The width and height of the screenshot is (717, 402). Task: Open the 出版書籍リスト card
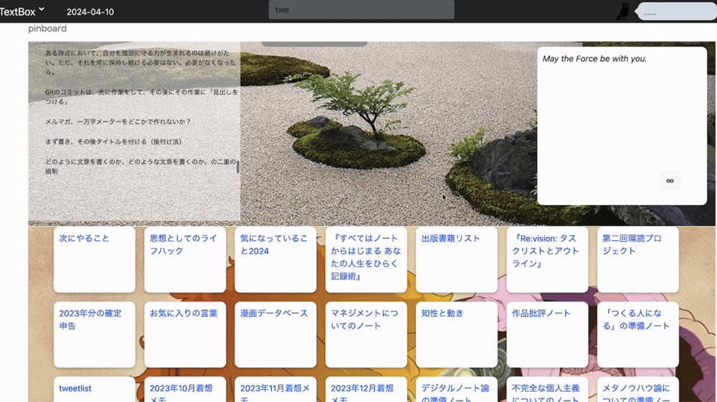tap(456, 260)
